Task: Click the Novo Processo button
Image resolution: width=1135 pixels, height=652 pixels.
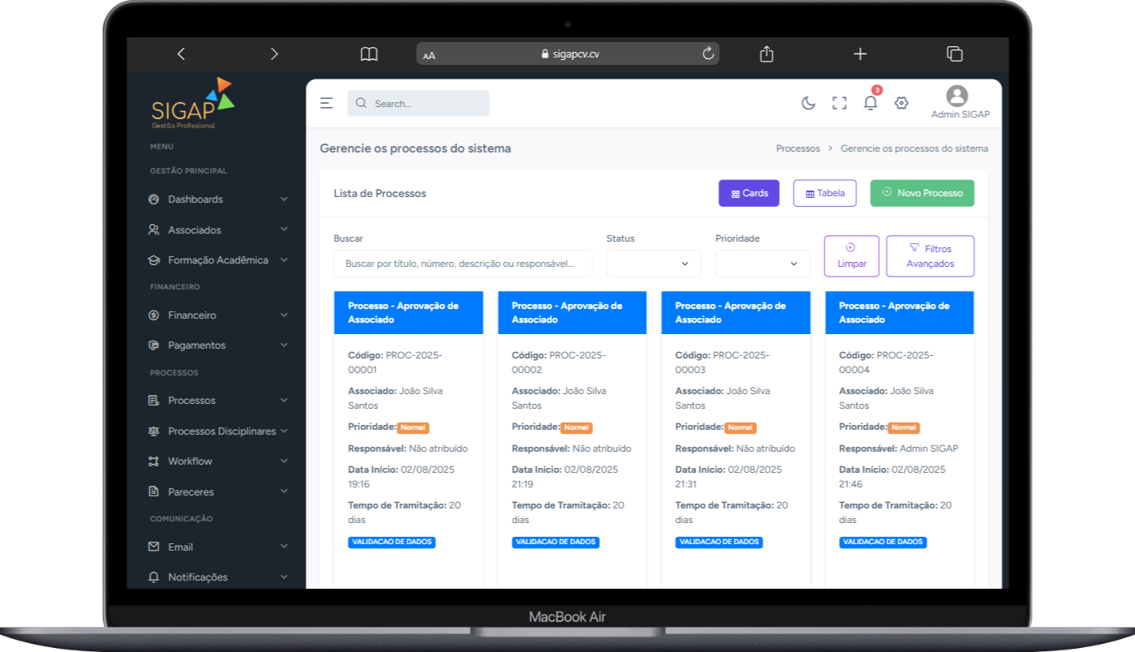Action: (922, 193)
